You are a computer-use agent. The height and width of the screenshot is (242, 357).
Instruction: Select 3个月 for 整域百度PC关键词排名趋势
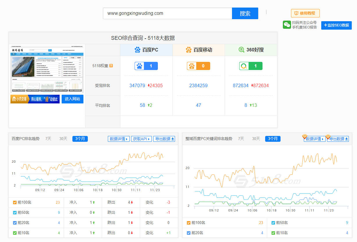(x=273, y=139)
